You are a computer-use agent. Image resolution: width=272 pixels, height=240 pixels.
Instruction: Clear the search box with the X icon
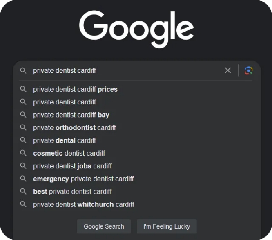tap(227, 70)
